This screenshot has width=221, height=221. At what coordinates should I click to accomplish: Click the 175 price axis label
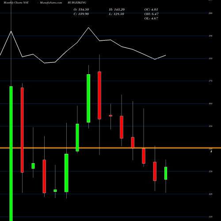pos(210,81)
